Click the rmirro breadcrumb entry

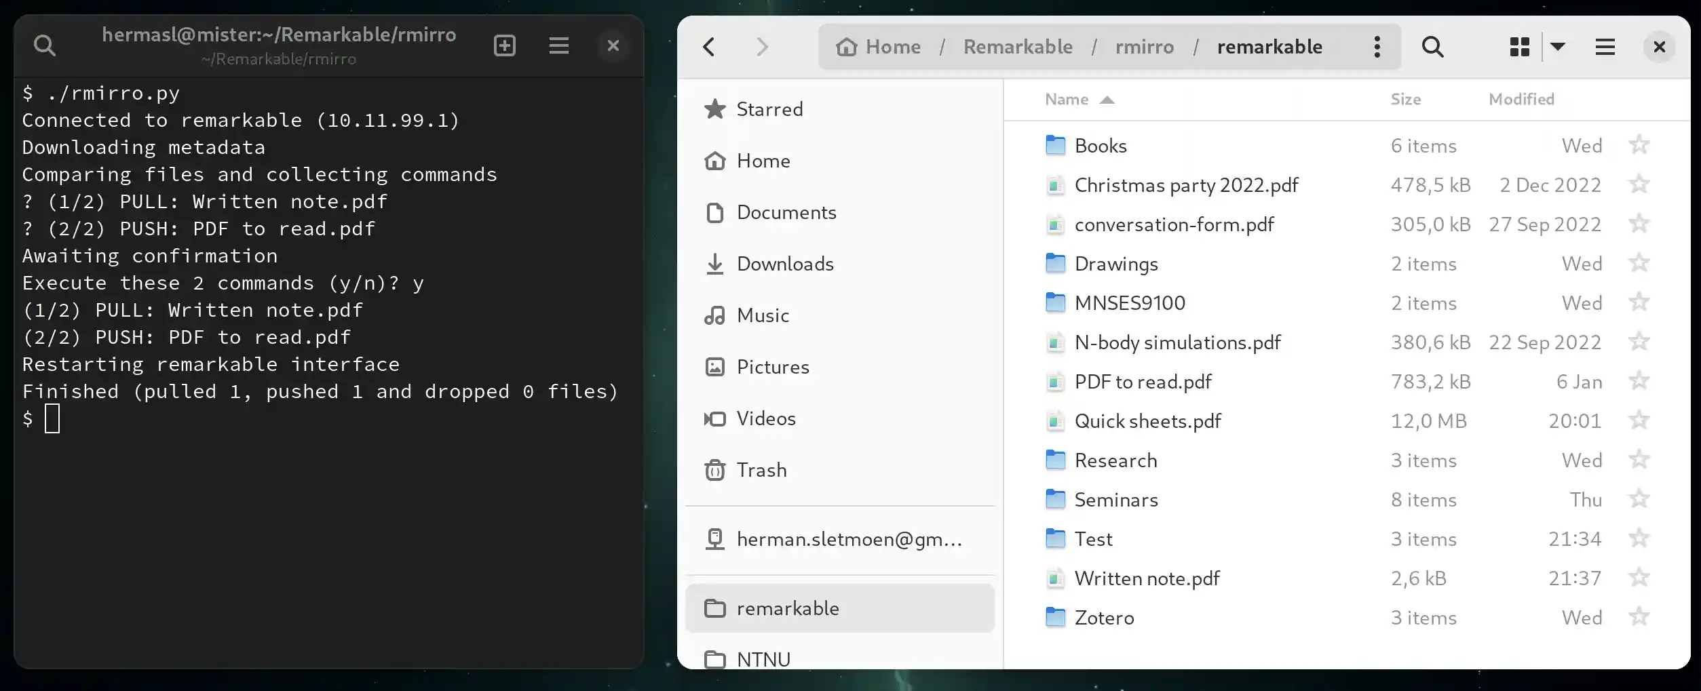point(1145,46)
